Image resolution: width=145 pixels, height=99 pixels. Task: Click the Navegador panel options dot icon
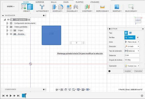click(x=44, y=15)
